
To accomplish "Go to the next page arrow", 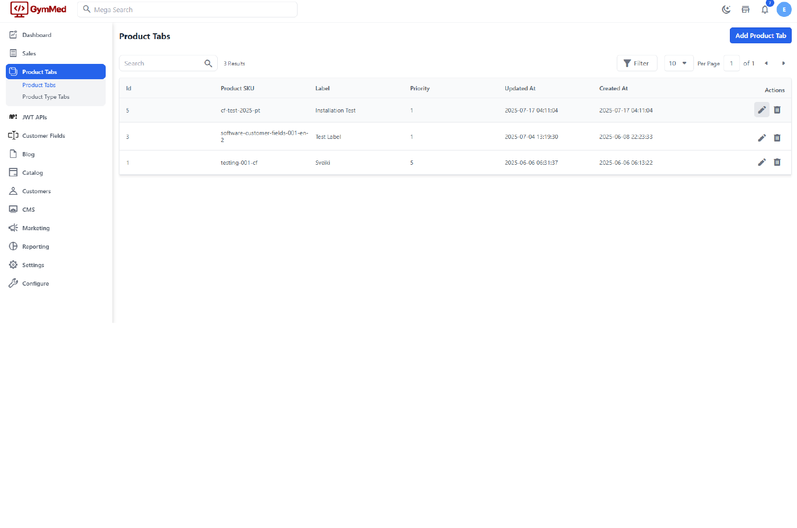I will tap(783, 63).
